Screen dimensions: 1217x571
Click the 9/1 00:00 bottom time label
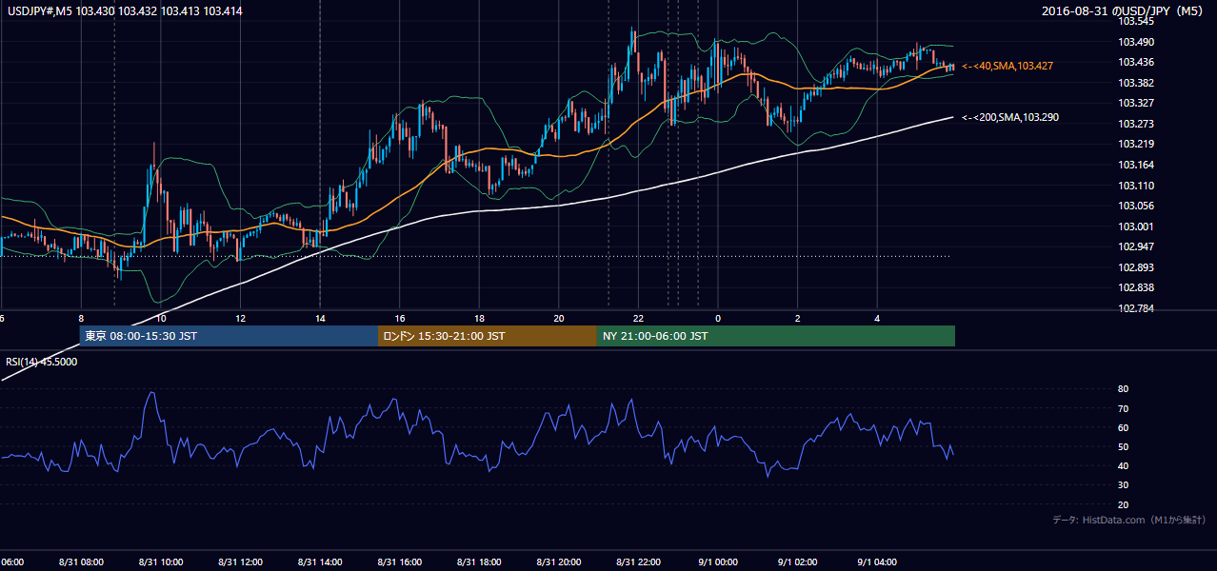tap(718, 561)
